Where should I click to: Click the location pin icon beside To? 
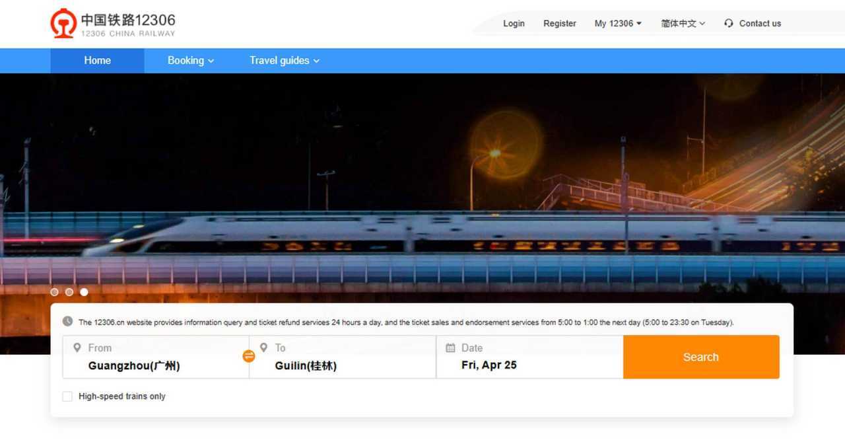coord(264,348)
